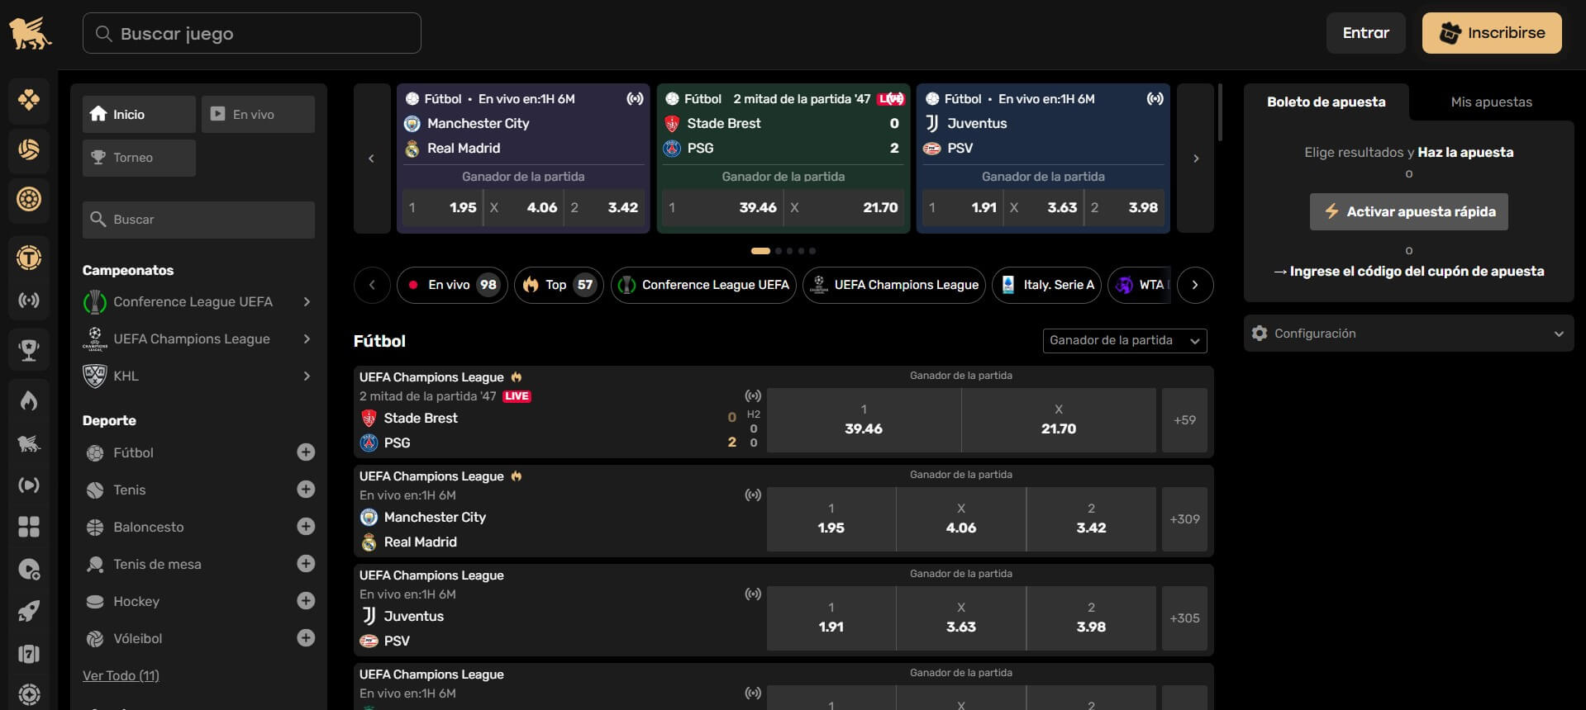Bet 1.95 on Manchester City in match list
This screenshot has height=710, width=1586.
point(831,519)
